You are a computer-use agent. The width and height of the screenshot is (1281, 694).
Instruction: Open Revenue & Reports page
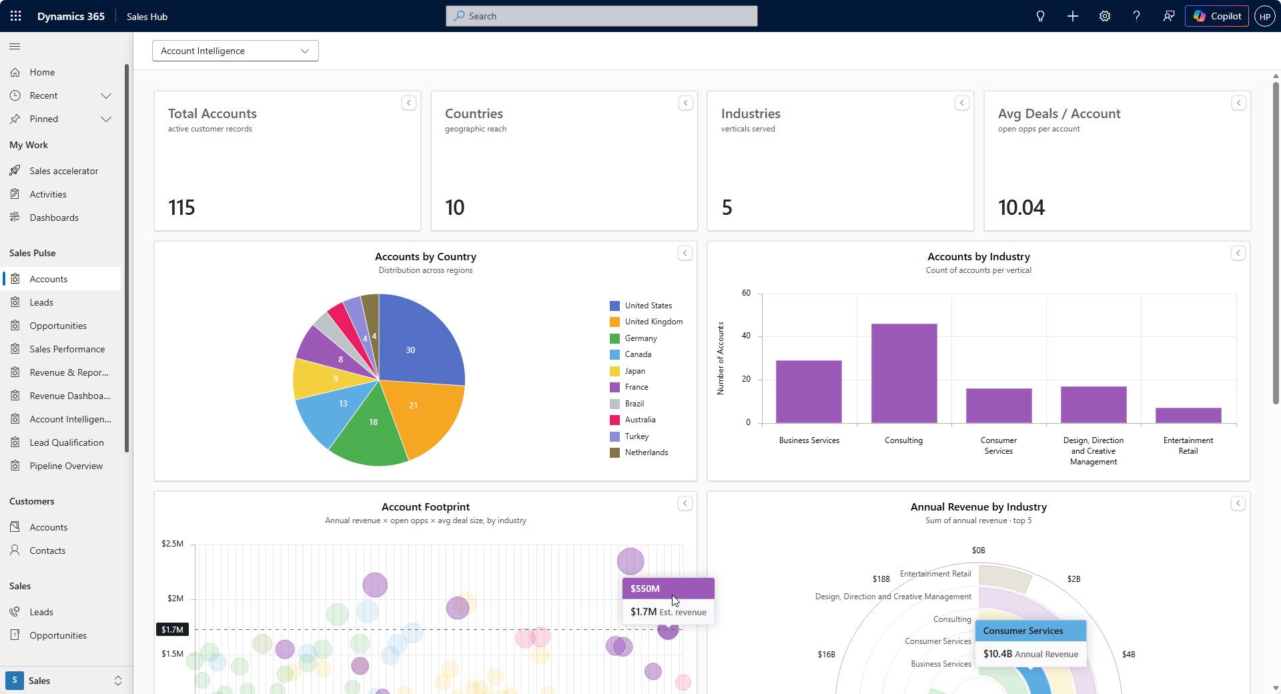pyautogui.click(x=61, y=372)
